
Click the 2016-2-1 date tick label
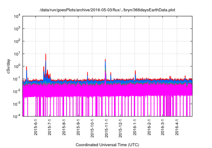(149, 127)
